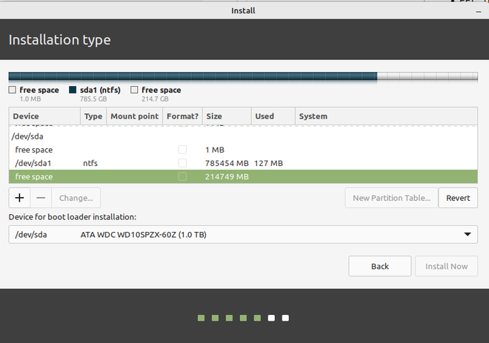Click the System column header
489x343 pixels.
pos(387,116)
